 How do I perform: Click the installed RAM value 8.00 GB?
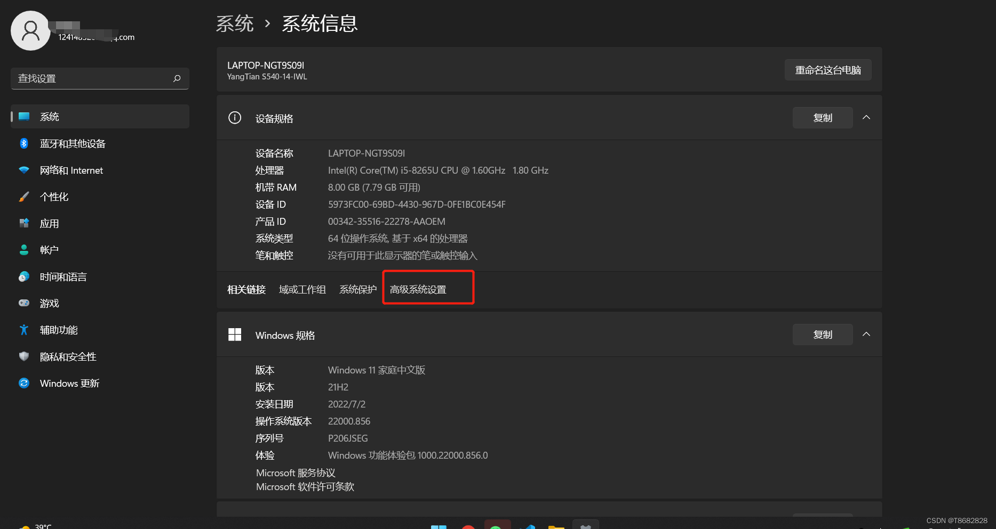click(x=374, y=188)
